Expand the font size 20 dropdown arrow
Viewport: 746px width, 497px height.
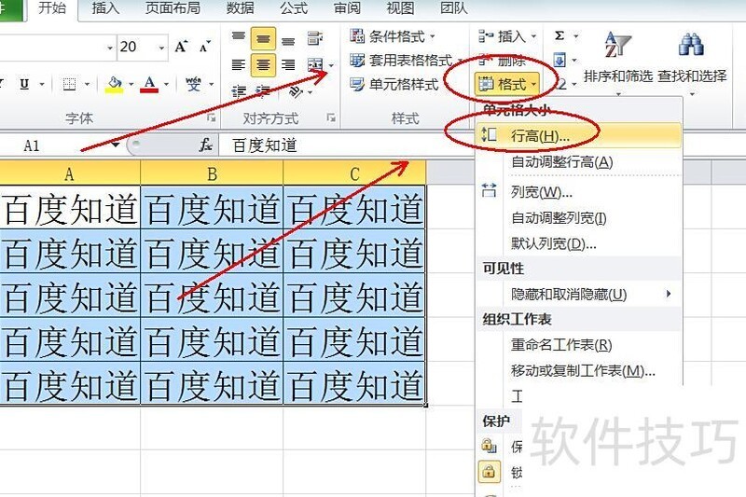click(x=161, y=48)
